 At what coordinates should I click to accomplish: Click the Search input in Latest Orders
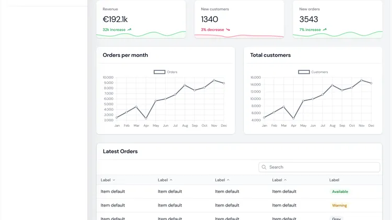(321, 167)
